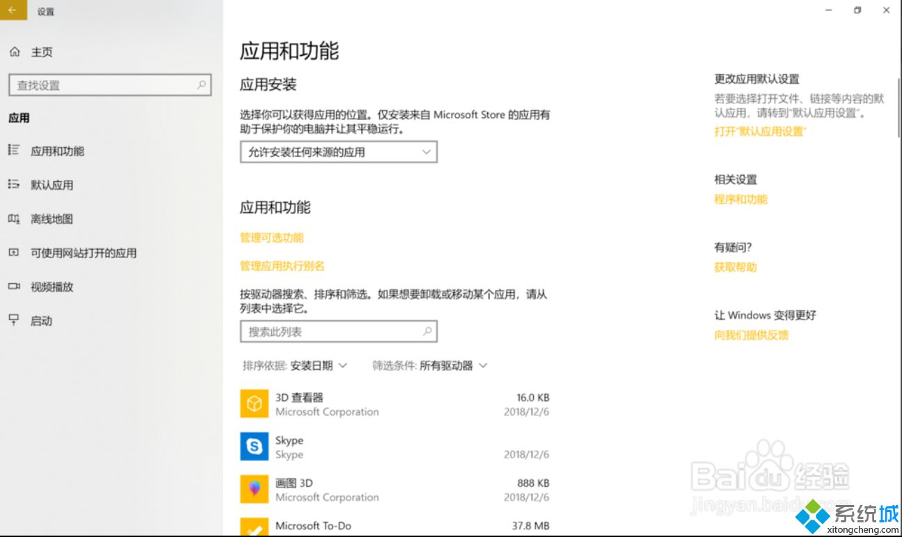Click the 向我们提供反馈 link
This screenshot has width=902, height=537.
pos(751,335)
